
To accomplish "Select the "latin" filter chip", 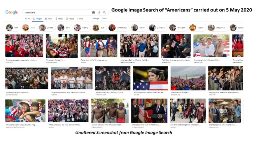I will 13,28.
